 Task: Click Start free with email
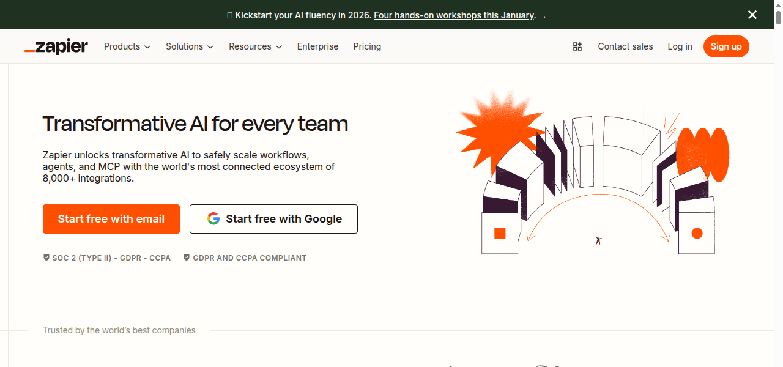point(111,218)
